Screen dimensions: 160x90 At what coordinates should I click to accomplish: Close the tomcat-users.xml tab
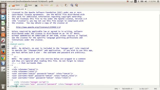point(25,9)
